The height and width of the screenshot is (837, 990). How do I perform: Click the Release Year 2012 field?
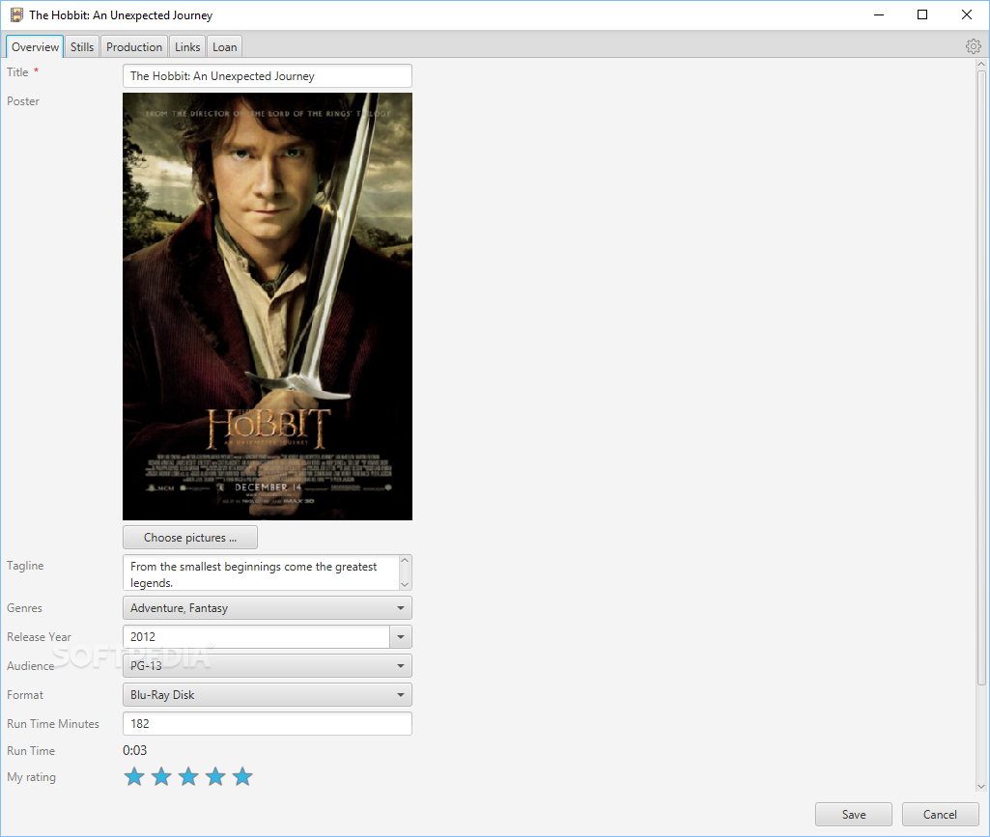[256, 637]
